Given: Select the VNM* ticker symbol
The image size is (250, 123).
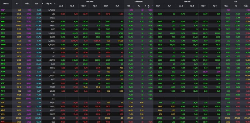Looking at the screenshot, I should pyautogui.click(x=3, y=44).
